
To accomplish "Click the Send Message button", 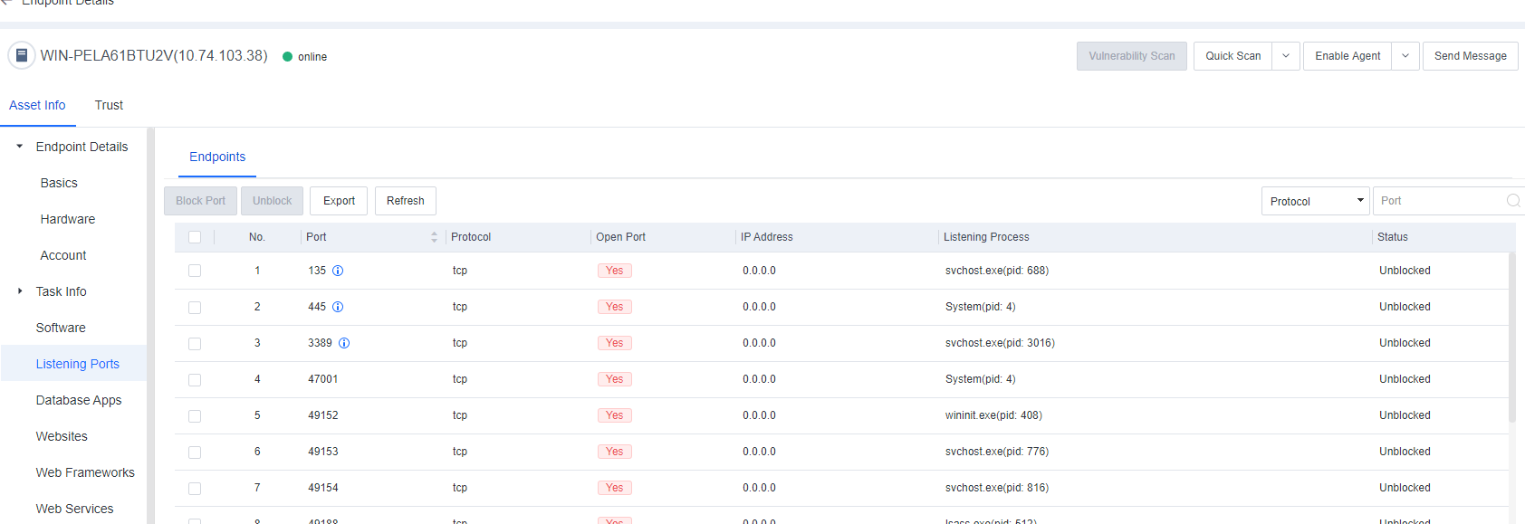I will (x=1471, y=56).
